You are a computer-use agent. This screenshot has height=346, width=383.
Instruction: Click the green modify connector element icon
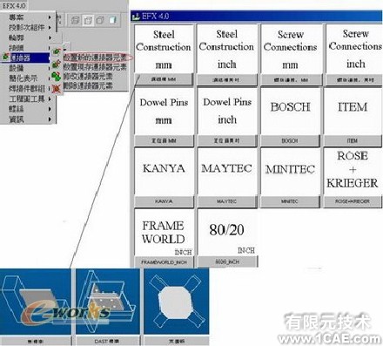point(57,77)
